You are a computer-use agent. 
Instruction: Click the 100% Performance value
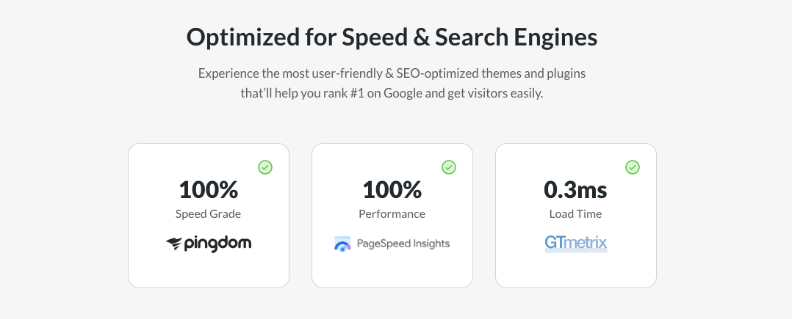coord(392,189)
